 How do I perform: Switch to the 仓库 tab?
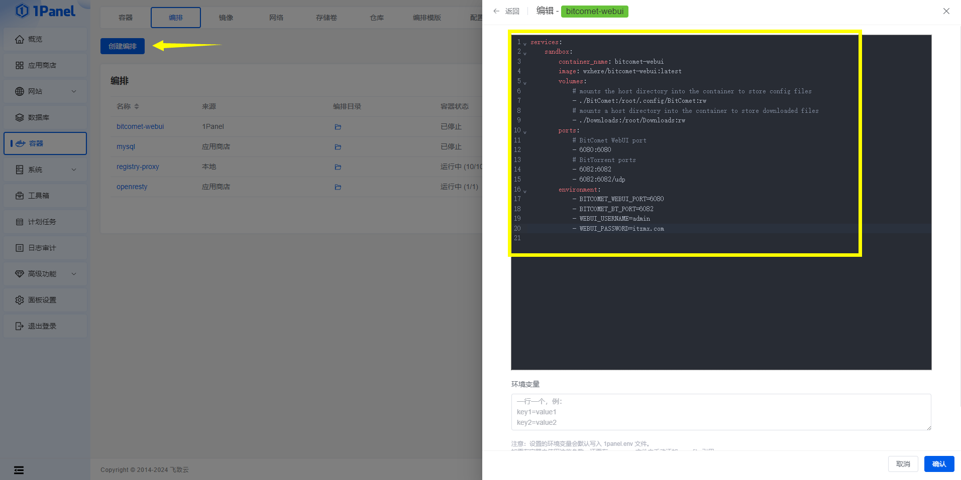tap(377, 18)
